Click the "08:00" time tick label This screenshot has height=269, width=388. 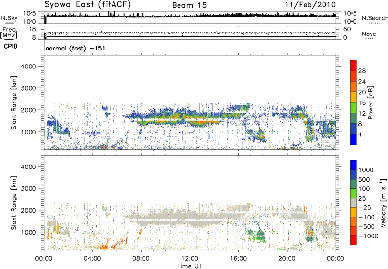click(141, 259)
